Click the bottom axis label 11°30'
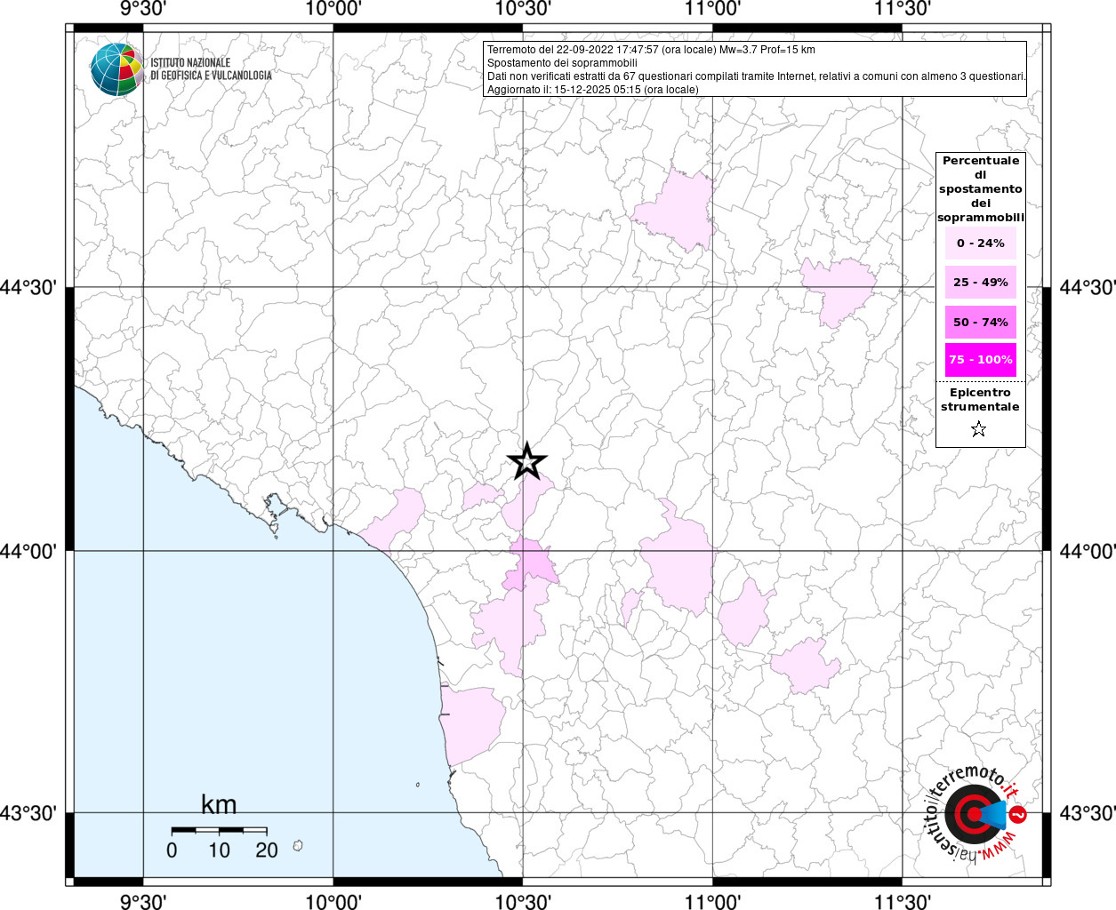Screen dimensions: 1116x910 [x=903, y=902]
